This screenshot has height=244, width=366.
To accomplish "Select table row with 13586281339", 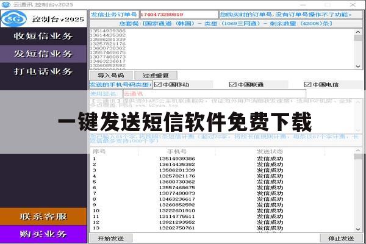I will tap(222, 170).
